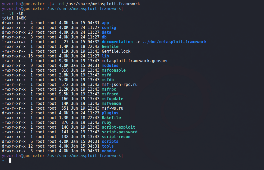Click the '1.4K' size of Gemfile
The image size is (264, 170).
point(64,47)
